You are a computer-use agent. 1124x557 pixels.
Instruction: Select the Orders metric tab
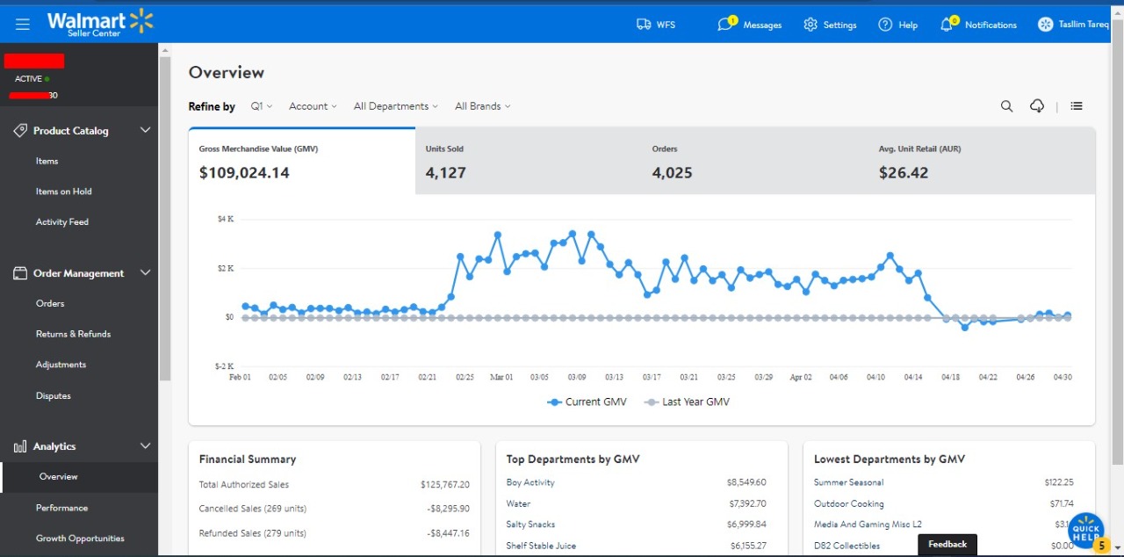755,161
